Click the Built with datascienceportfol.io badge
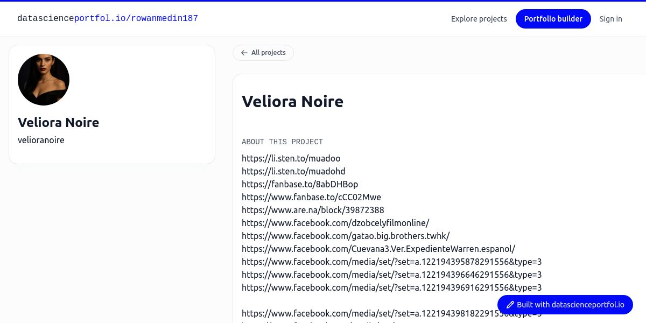 pos(565,305)
